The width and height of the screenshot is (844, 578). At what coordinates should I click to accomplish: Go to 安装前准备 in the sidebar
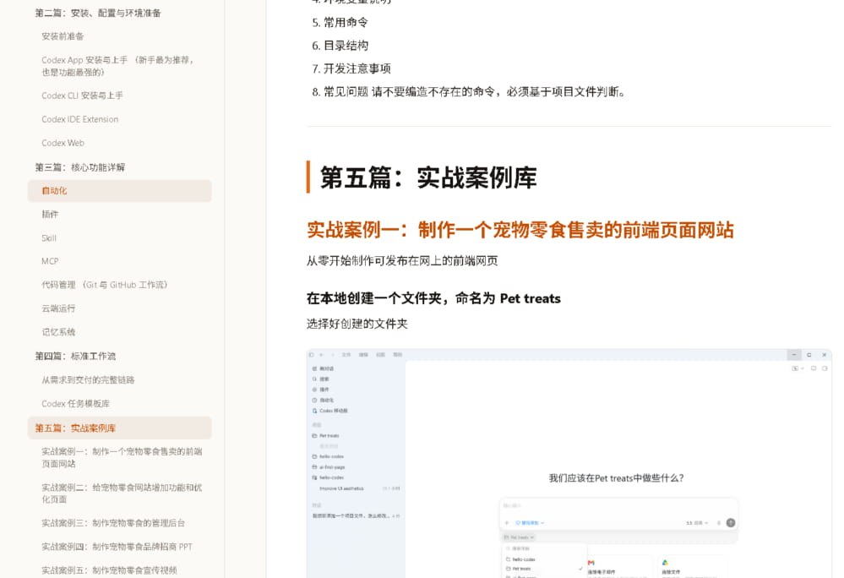[63, 36]
